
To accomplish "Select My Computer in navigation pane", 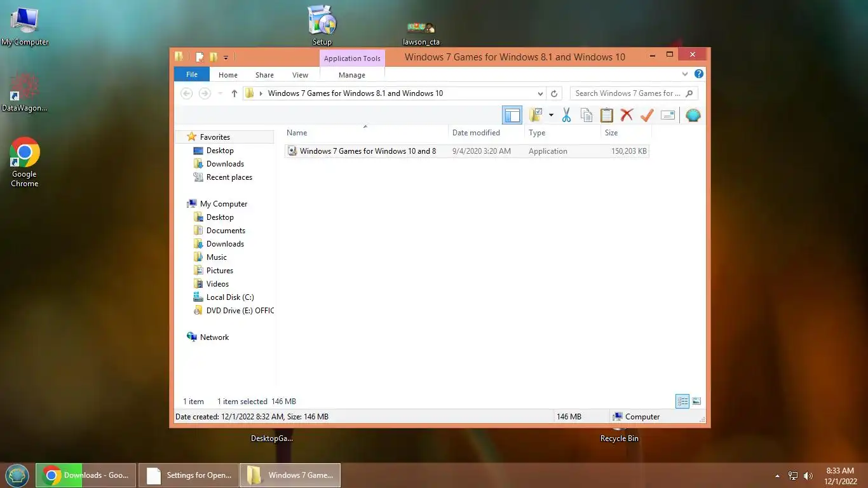I will pos(224,204).
